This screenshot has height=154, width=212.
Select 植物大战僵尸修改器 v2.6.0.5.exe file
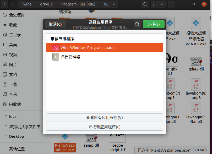[x=196, y=32]
